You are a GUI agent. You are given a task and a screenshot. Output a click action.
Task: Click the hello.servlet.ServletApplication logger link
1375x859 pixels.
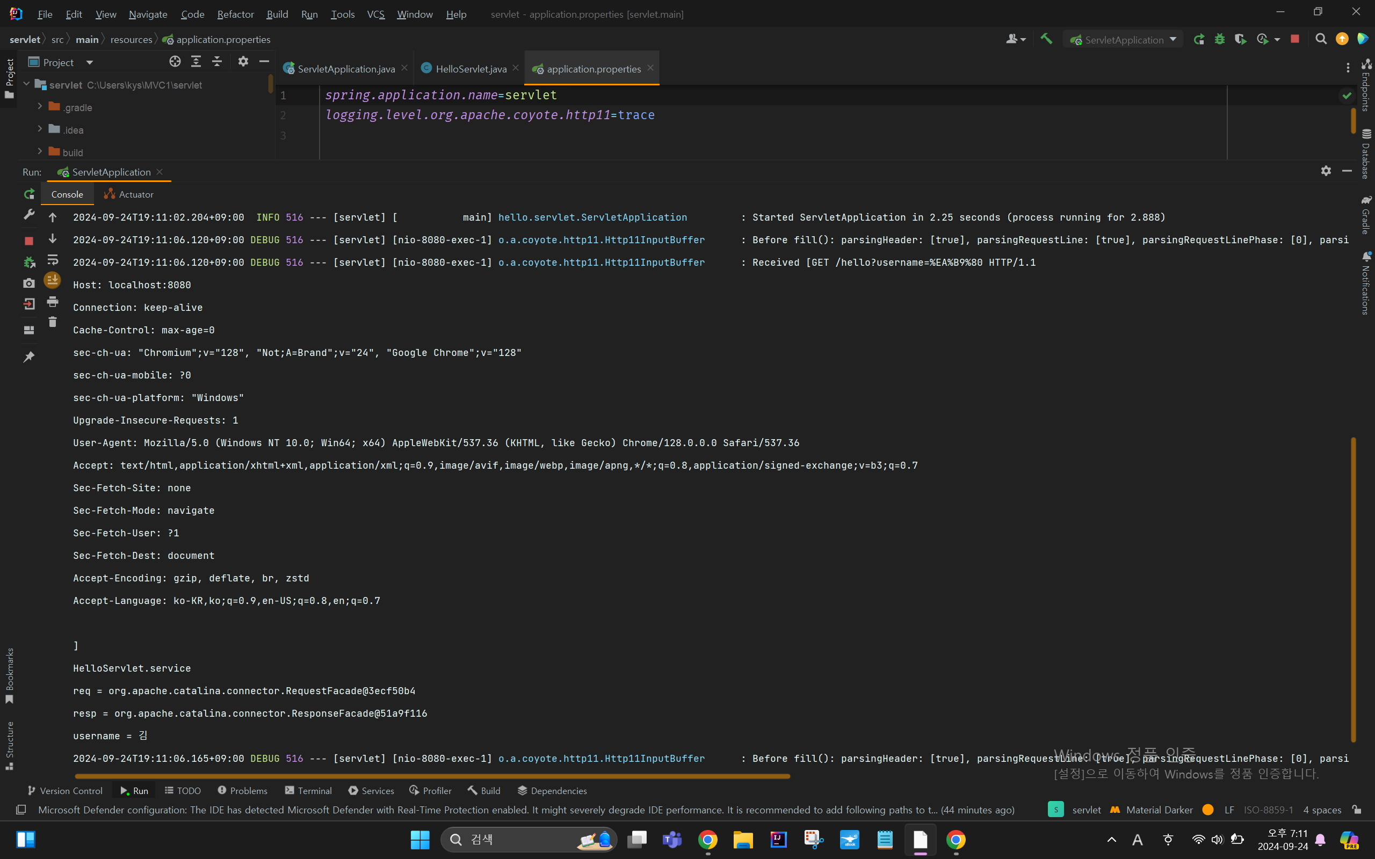click(x=592, y=217)
